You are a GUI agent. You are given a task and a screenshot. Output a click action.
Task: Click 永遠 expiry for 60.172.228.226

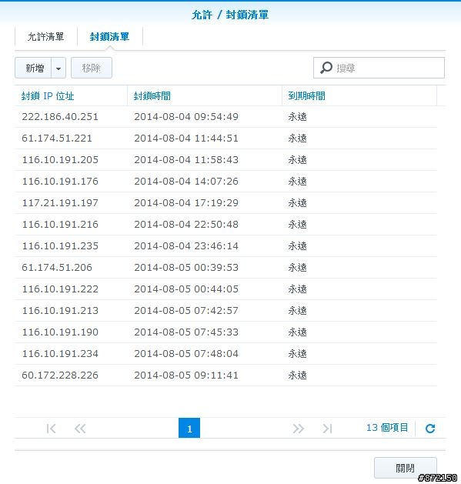point(297,375)
